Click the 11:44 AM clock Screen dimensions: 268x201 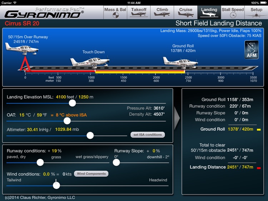pos(134,3)
